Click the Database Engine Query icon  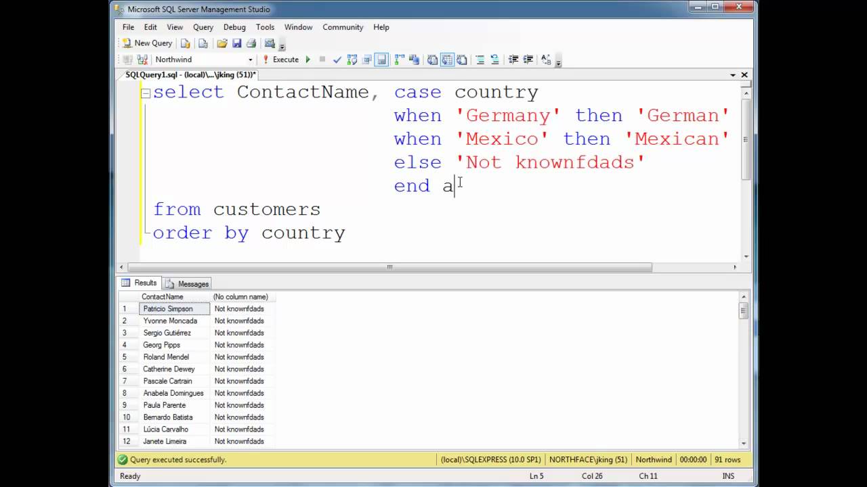(186, 43)
